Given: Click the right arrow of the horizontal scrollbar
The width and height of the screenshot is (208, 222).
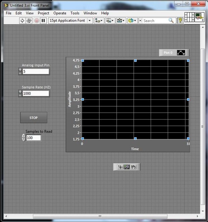Looking at the screenshot, I should click(197, 216).
